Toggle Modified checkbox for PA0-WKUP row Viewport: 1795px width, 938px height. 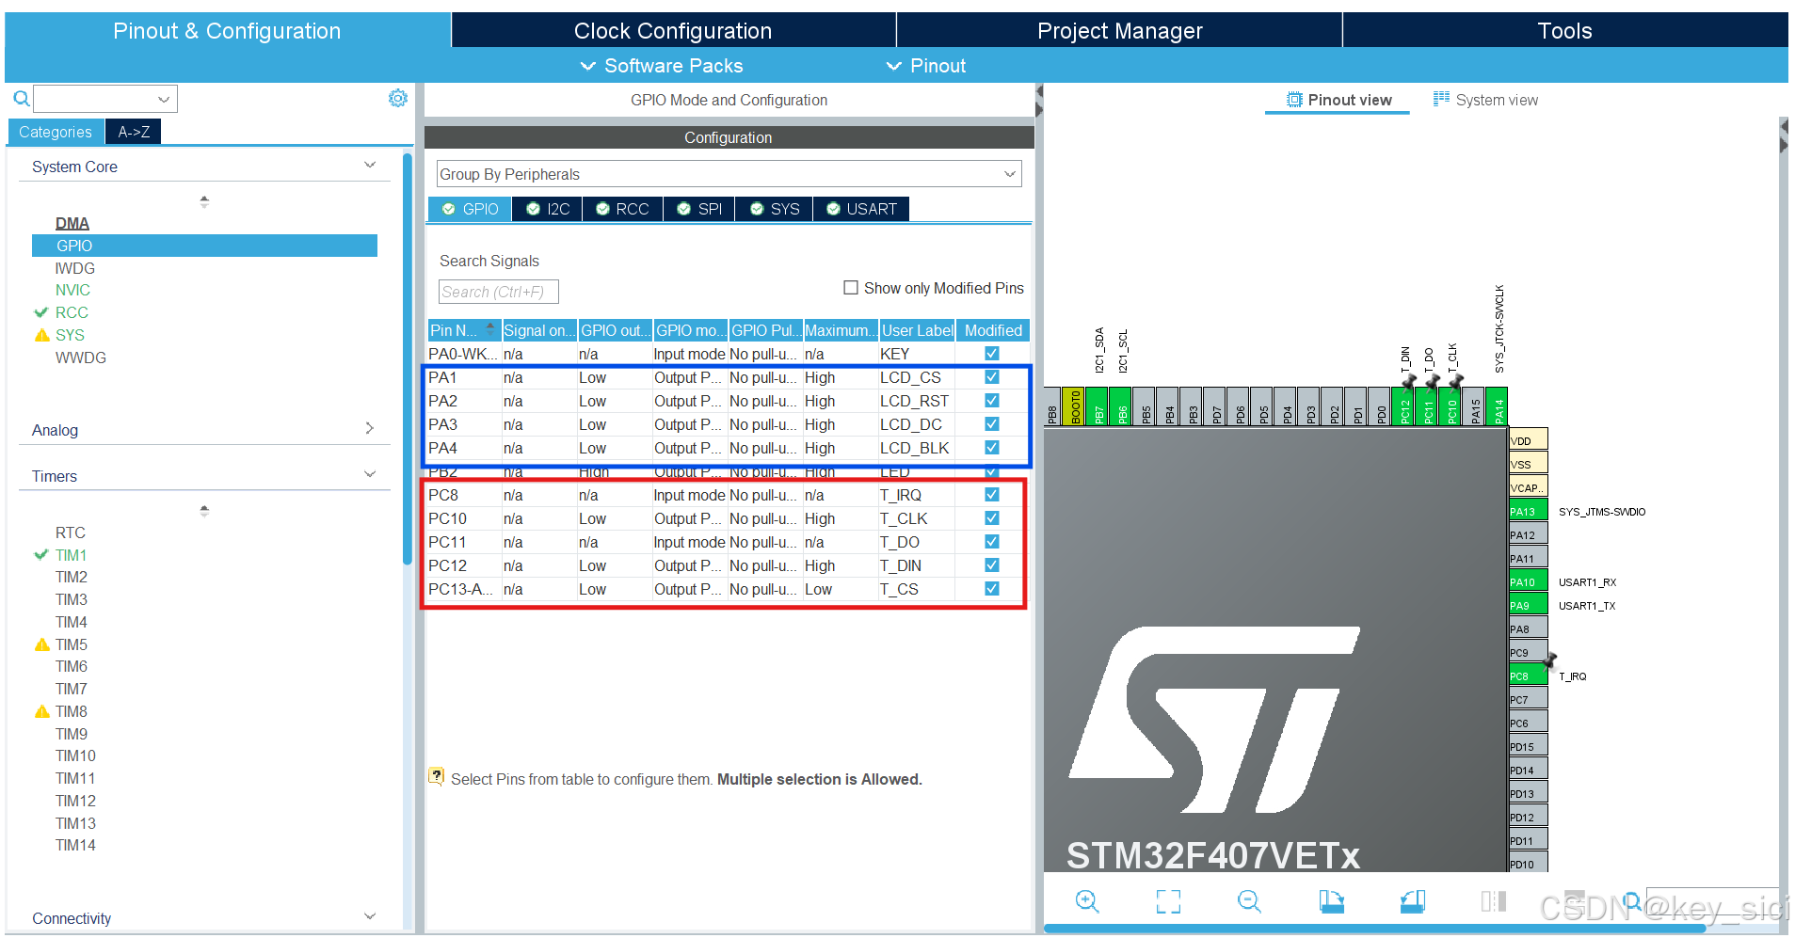(991, 353)
